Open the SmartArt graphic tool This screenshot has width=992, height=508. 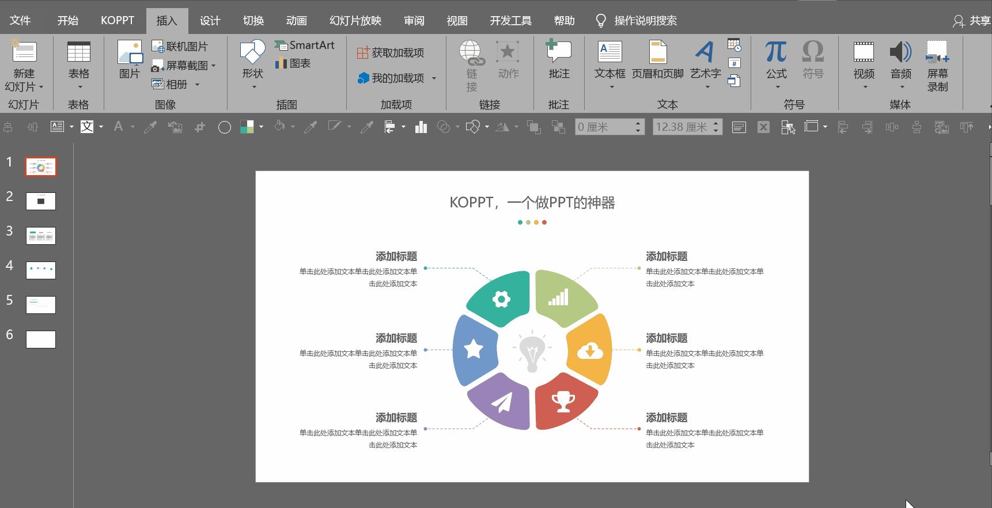click(305, 45)
